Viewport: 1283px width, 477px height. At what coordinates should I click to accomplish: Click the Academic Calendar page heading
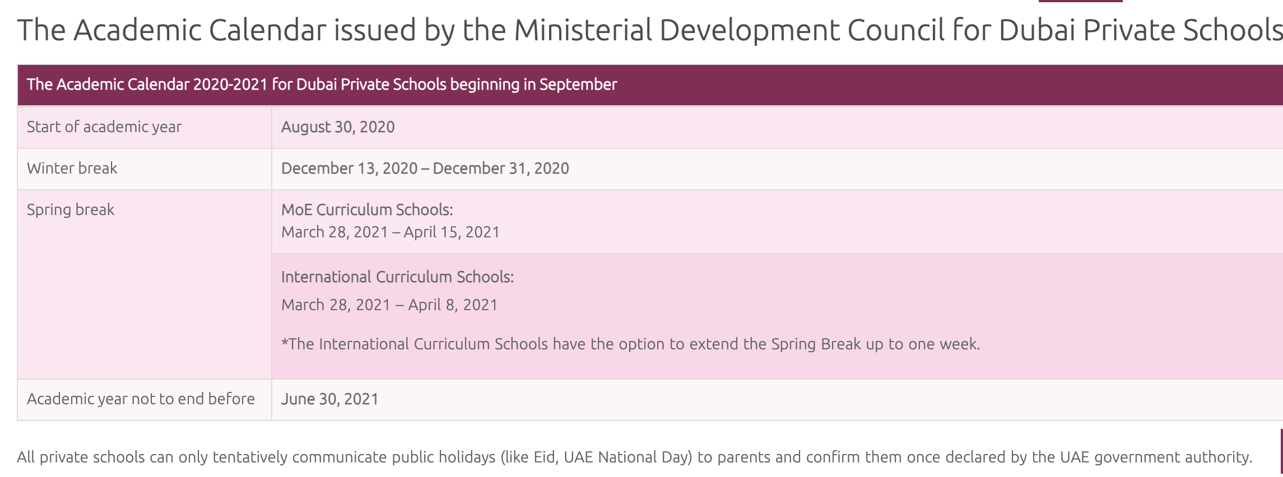pos(650,30)
